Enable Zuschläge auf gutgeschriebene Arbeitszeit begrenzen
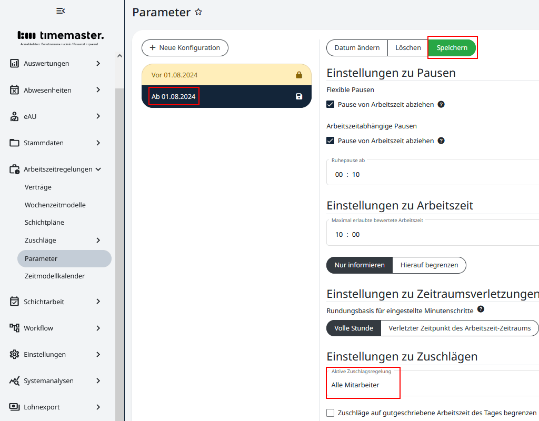Screen dimensions: 539x421 pyautogui.click(x=330, y=413)
